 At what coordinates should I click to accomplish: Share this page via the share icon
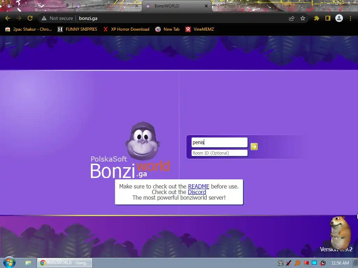point(292,18)
